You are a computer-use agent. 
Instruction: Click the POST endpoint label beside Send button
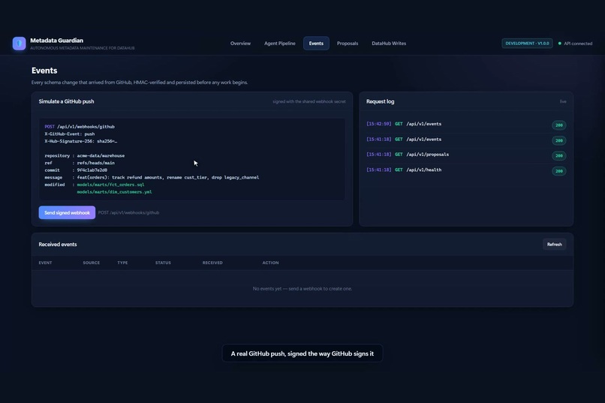click(x=128, y=212)
